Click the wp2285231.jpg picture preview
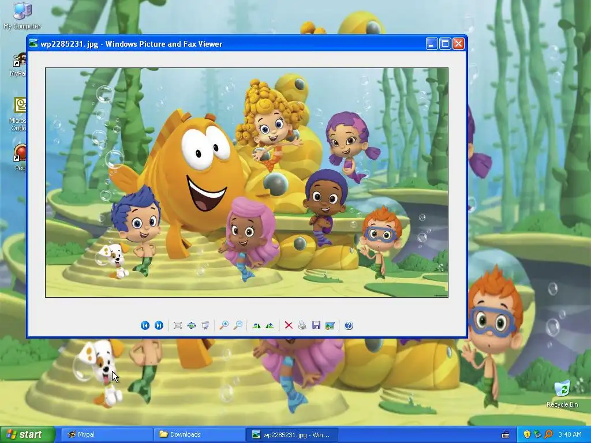The image size is (591, 443). pyautogui.click(x=246, y=183)
